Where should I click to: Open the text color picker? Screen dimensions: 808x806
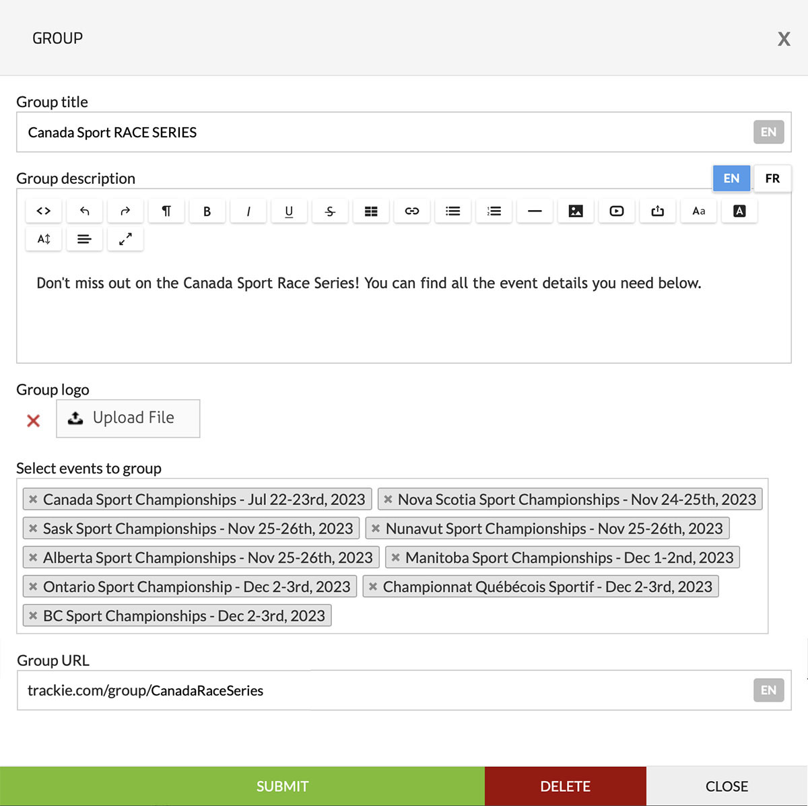739,211
